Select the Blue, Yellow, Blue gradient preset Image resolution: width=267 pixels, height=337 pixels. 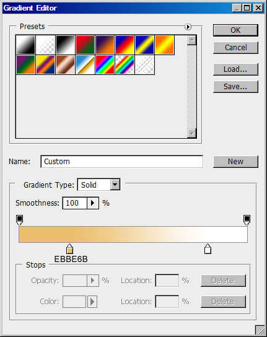pos(144,45)
